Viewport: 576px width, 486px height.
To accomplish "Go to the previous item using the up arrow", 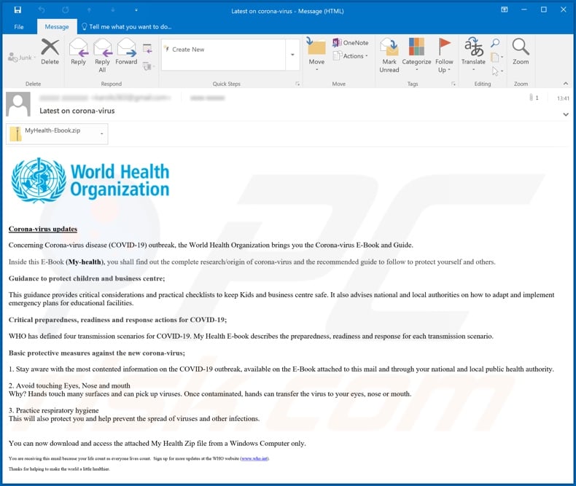I will [89, 10].
